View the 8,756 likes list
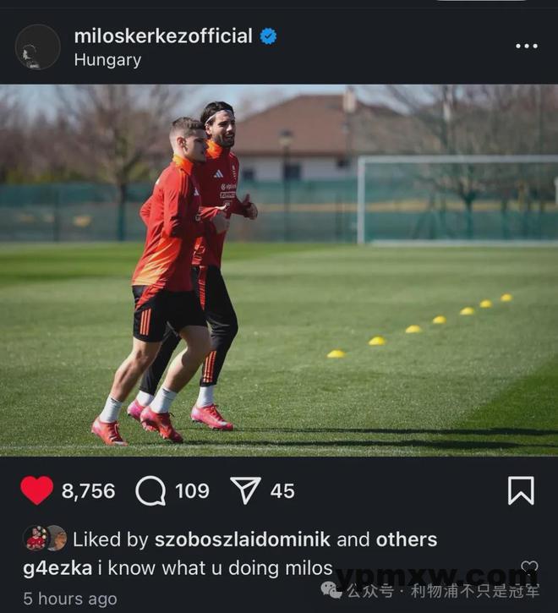Viewport: 558px width, 613px height. (x=89, y=491)
